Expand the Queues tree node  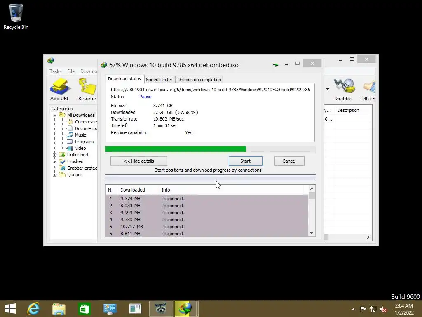(54, 175)
